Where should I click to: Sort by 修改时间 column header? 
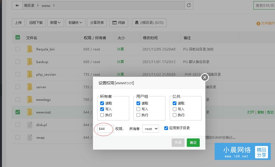[150, 38]
